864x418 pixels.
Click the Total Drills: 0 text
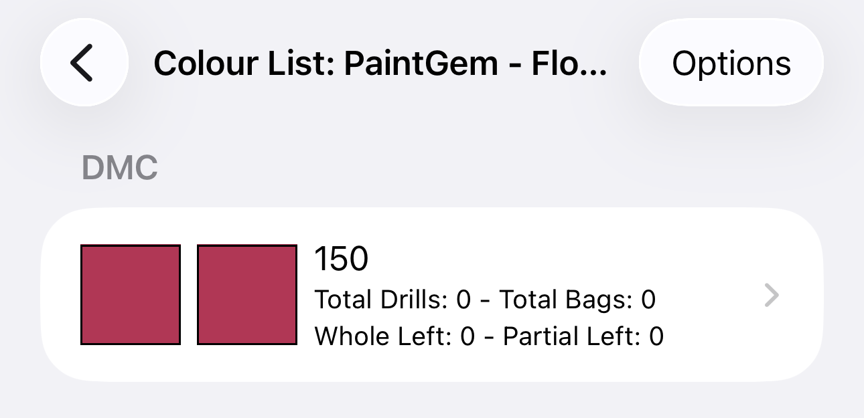[x=392, y=300]
